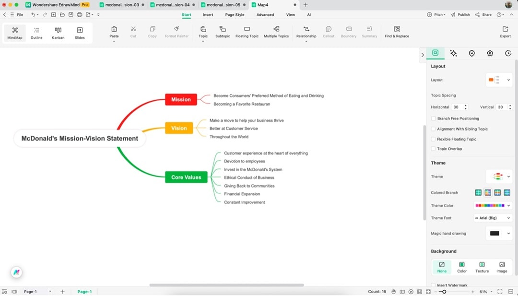Switch to Outline view mode
Viewport: 518px width, 296px height.
click(36, 32)
